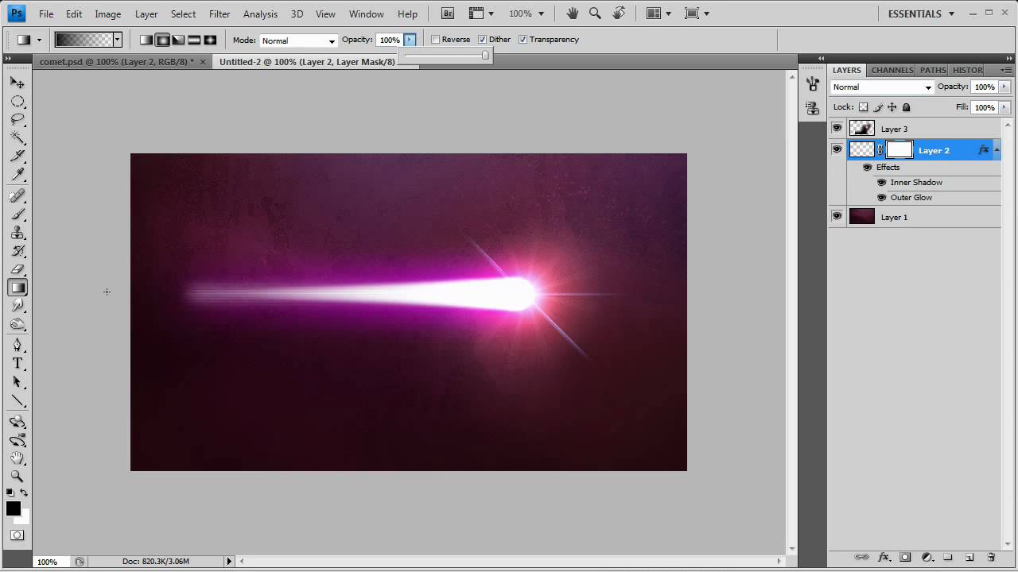Click the Opacity slider handle popup
Image resolution: width=1018 pixels, height=572 pixels.
coord(485,55)
